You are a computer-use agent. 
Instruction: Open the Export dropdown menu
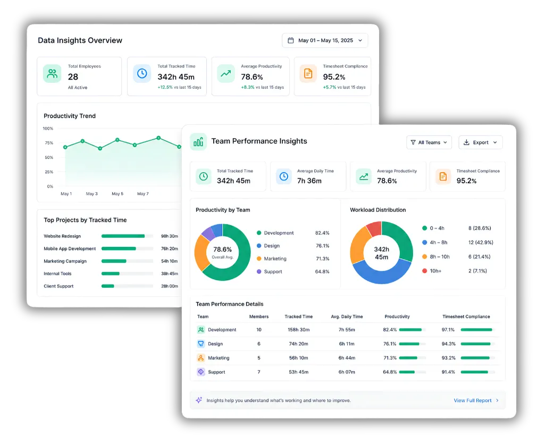(481, 142)
